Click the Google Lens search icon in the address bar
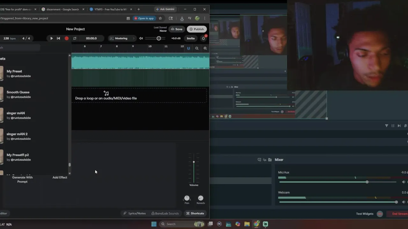This screenshot has width=408, height=229. pos(171,18)
